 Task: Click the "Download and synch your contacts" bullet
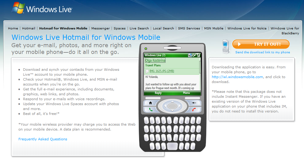point(71,72)
